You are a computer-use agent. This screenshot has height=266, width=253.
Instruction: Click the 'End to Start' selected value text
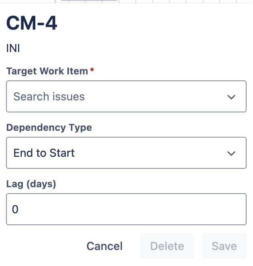(44, 153)
